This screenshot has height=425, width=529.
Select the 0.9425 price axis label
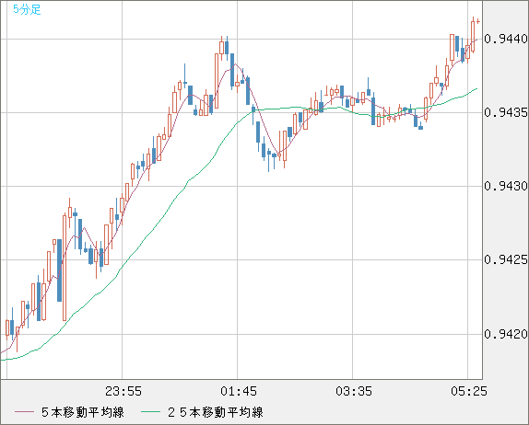click(506, 259)
